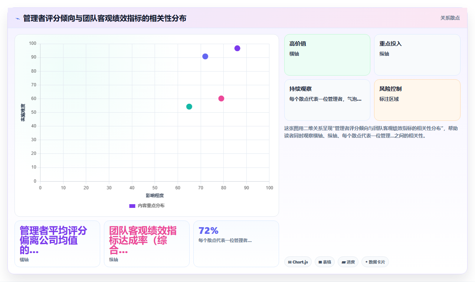This screenshot has height=282, width=475.
Task: Click the 数据卡片 tag chip
Action: 375,262
